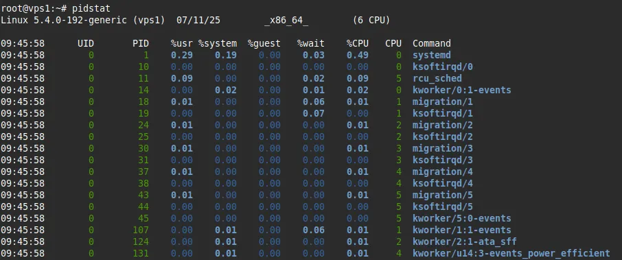Click PID 124 in the kworker/2:1-ata_sff row
The width and height of the screenshot is (622, 260).
point(141,241)
